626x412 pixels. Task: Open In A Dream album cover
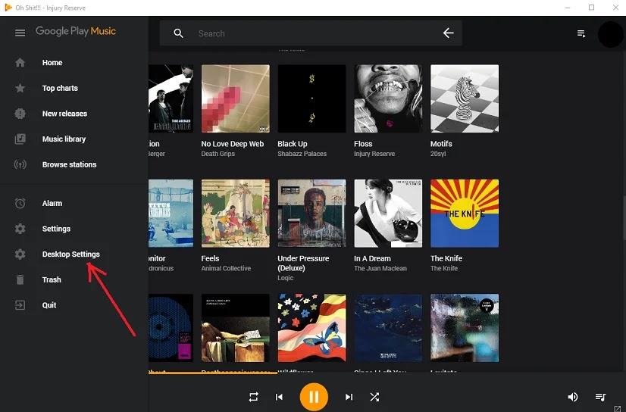pos(388,214)
